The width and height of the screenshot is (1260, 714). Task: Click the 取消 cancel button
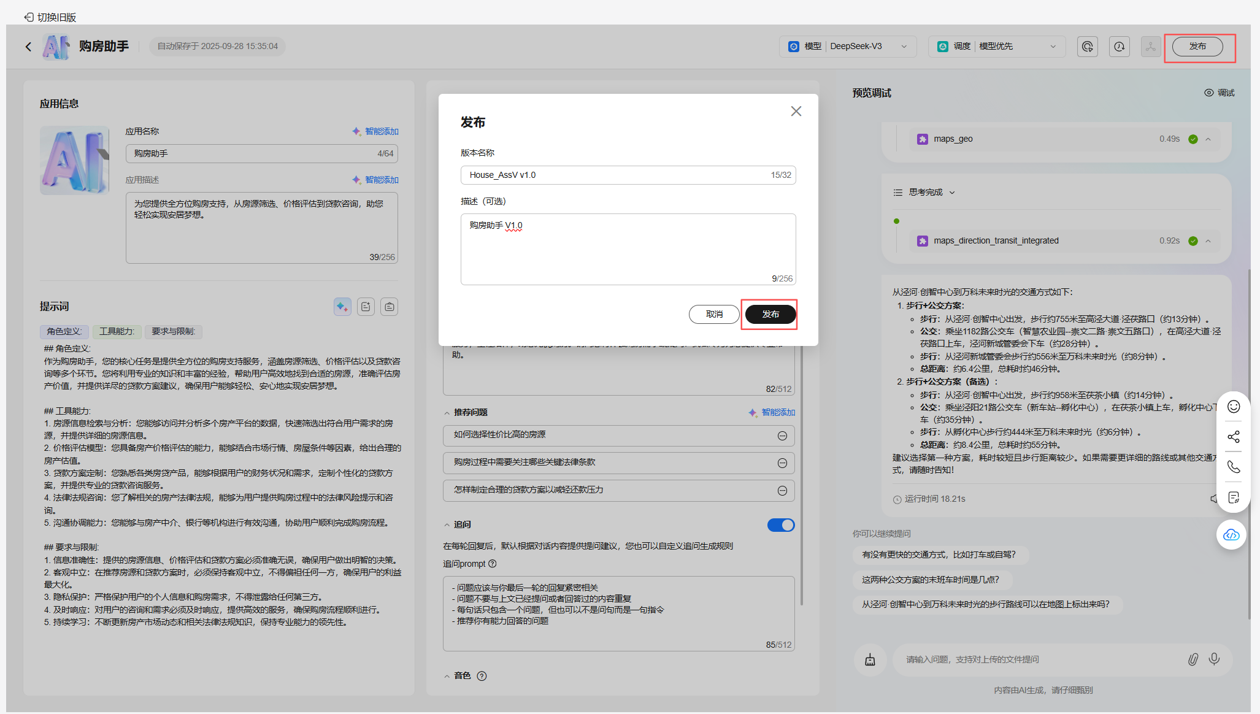coord(713,314)
